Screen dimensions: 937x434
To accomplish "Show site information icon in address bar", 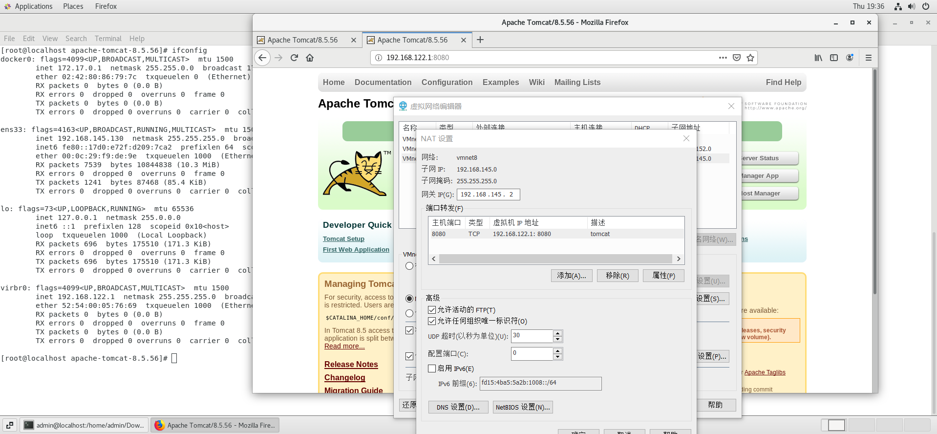I will (378, 58).
